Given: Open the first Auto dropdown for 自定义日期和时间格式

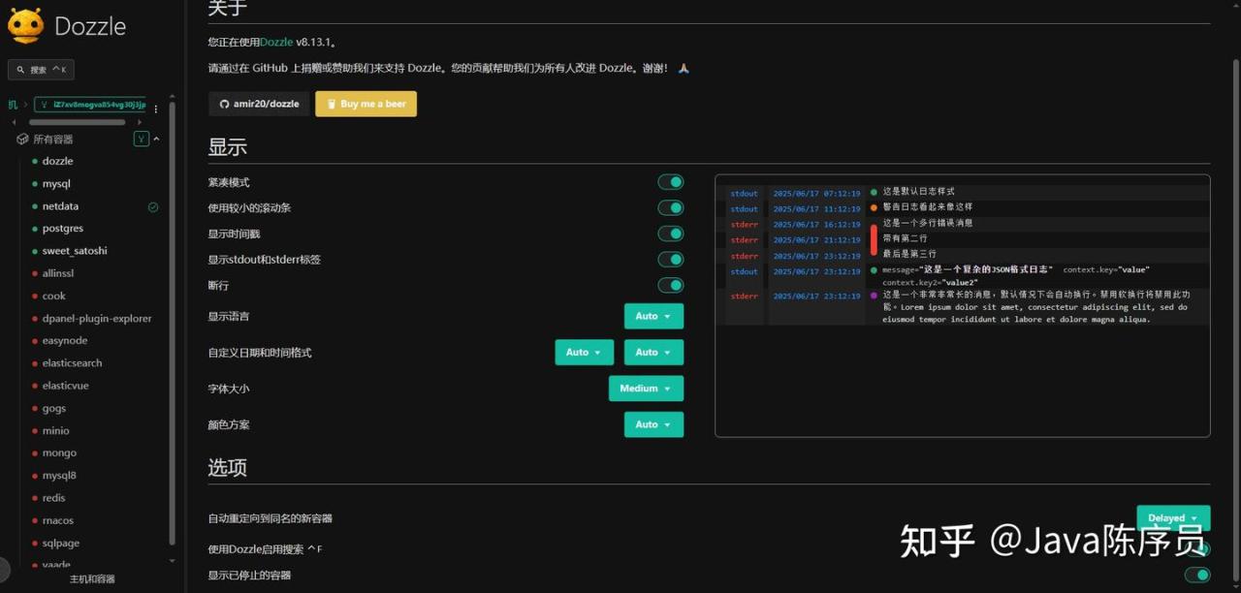Looking at the screenshot, I should point(585,352).
